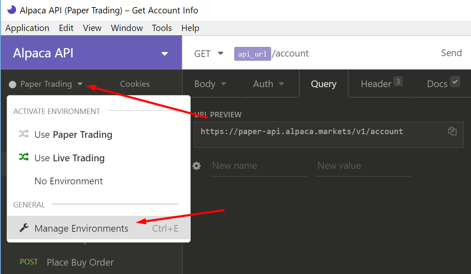This screenshot has width=471, height=274.
Task: Click the New name query field
Action: pos(259,166)
